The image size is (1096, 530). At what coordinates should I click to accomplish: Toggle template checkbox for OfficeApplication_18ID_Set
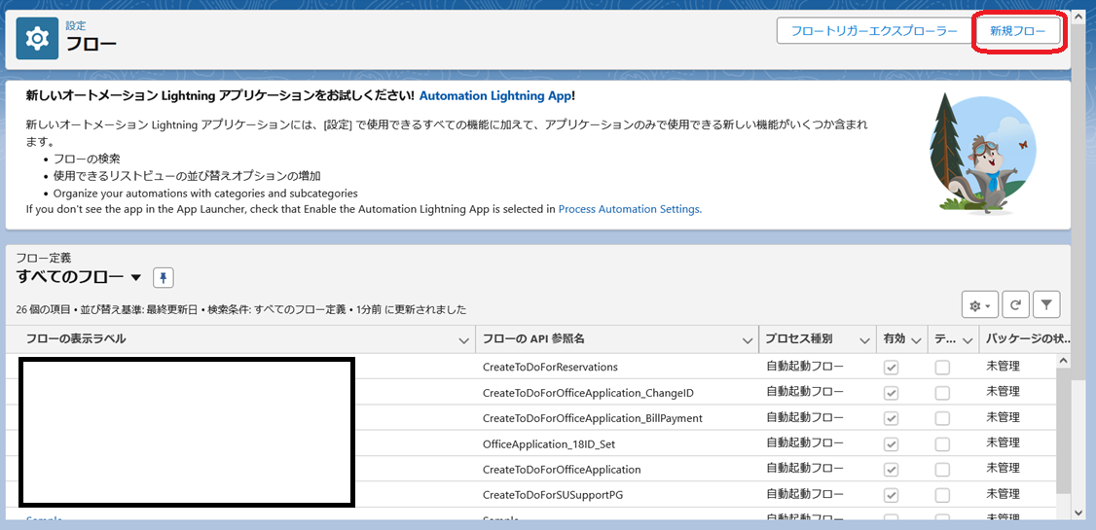pyautogui.click(x=942, y=444)
